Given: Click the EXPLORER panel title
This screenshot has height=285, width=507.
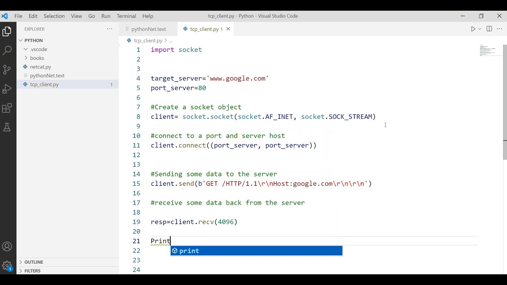Looking at the screenshot, I should [x=34, y=29].
